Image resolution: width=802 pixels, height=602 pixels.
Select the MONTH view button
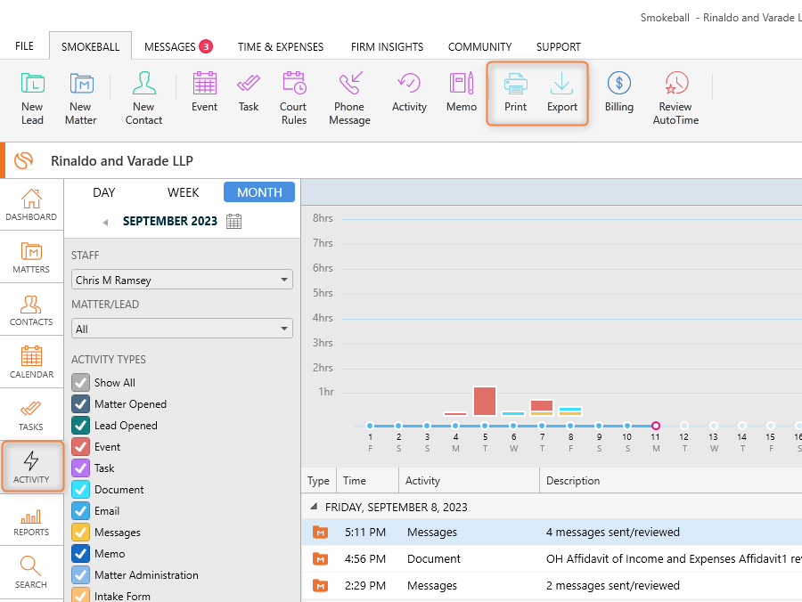point(259,192)
